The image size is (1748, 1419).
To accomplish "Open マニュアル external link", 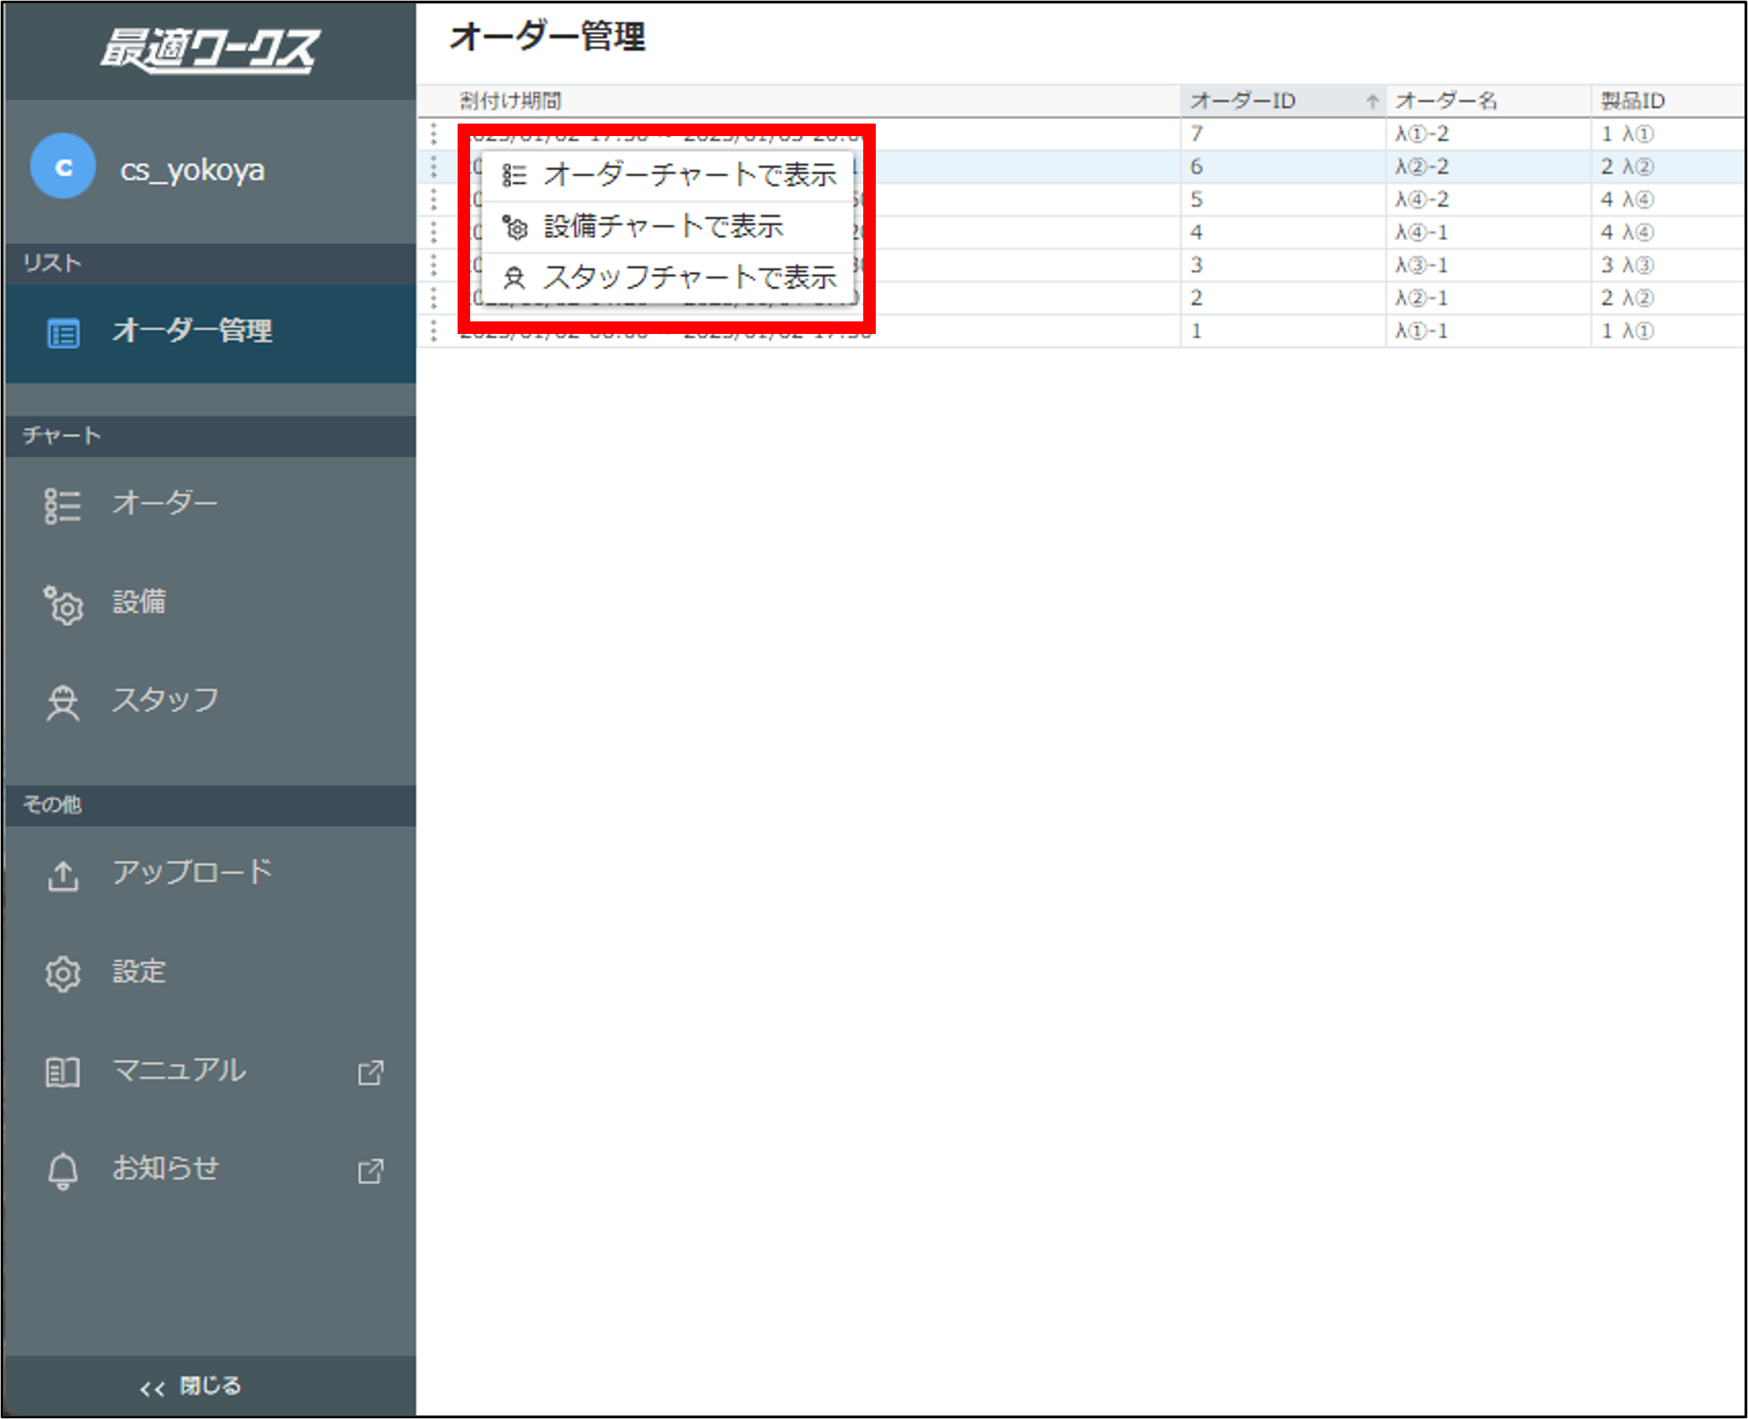I will (210, 1071).
